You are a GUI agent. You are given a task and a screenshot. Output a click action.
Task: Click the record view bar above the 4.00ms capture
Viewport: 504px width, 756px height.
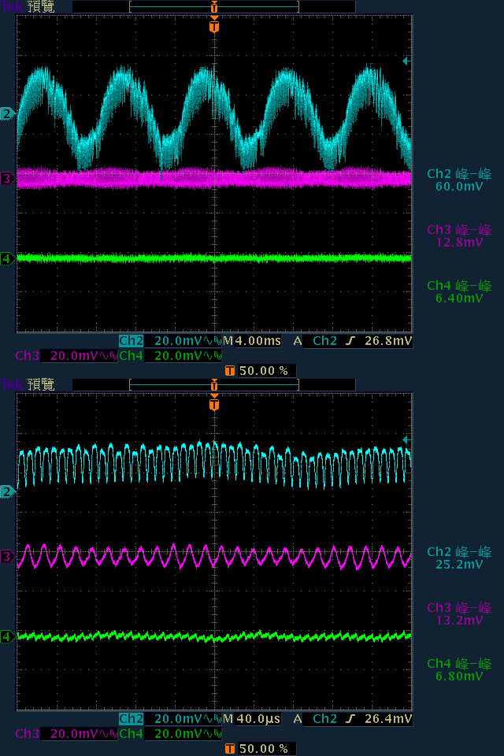214,7
